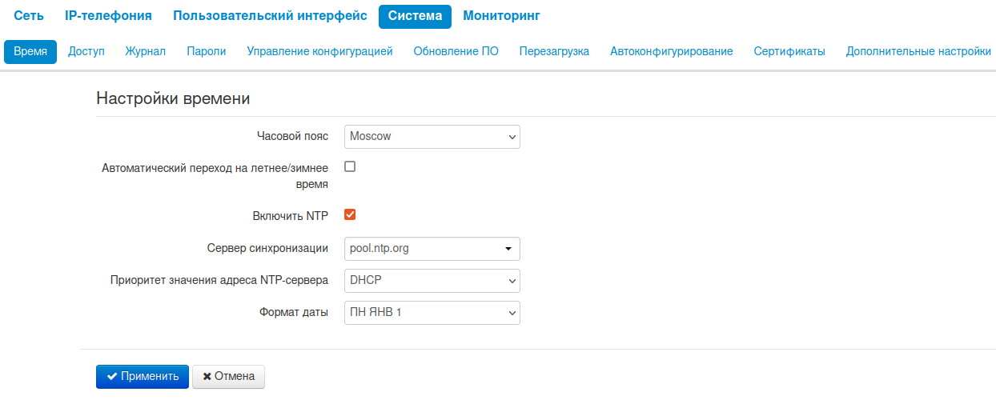Switch to the Доступ tab
This screenshot has height=404, width=996.
tap(86, 51)
